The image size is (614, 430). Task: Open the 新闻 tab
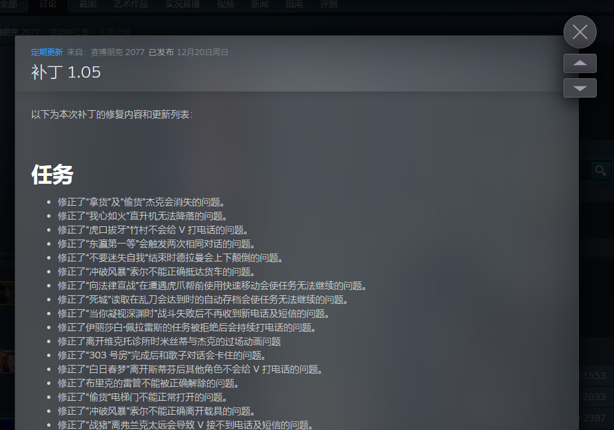[x=260, y=4]
